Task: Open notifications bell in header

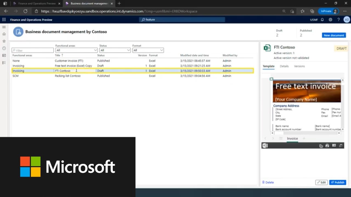Action: (x=322, y=20)
